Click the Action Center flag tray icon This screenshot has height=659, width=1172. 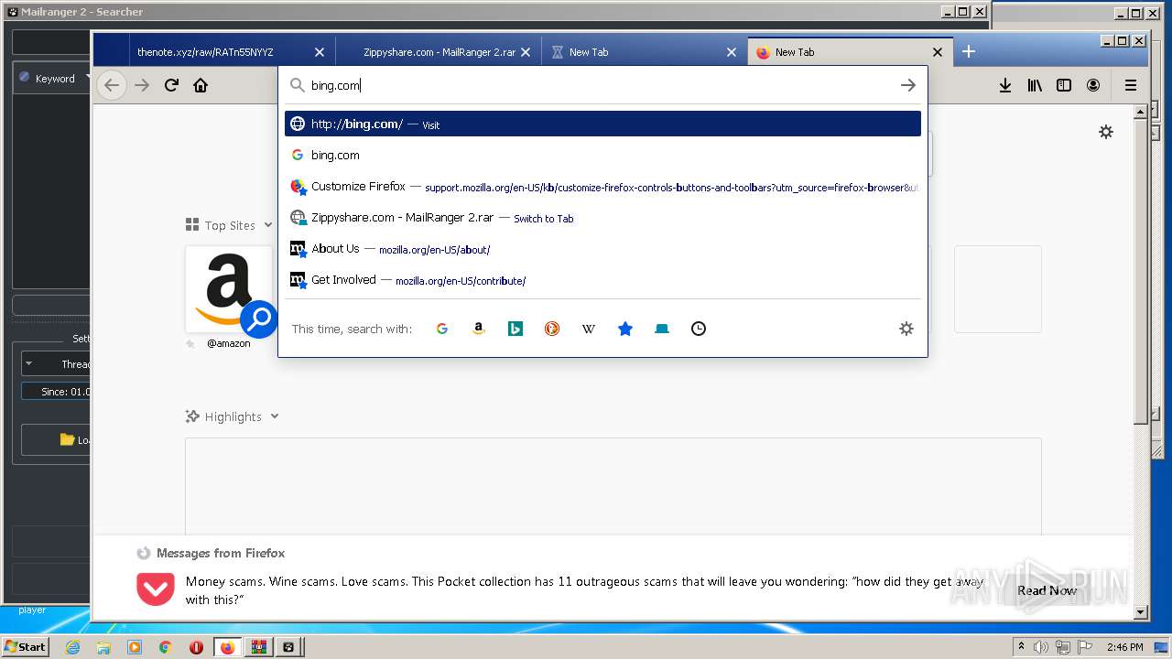(x=1084, y=647)
